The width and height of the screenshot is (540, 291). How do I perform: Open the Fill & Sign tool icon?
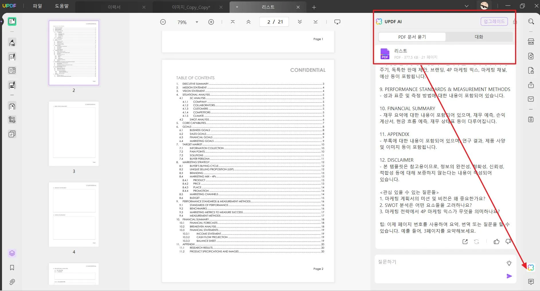point(12,85)
